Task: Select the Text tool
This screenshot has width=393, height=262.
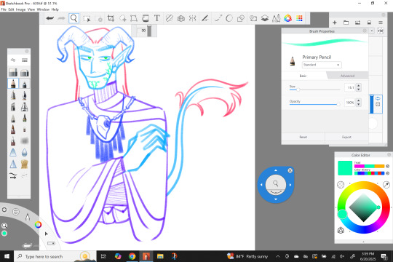Action: tap(157, 18)
